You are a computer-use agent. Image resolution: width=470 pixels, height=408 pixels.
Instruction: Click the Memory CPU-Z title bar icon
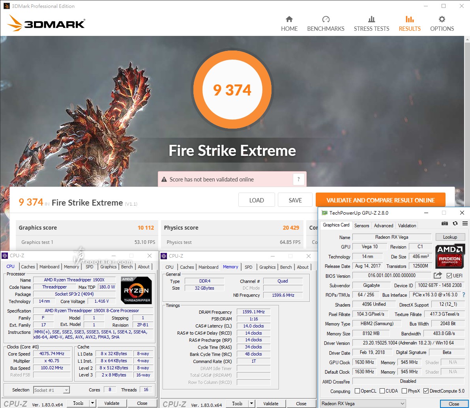click(x=164, y=256)
